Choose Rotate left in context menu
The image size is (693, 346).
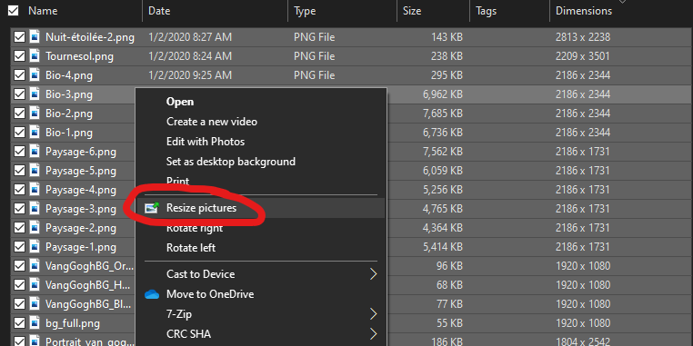pos(191,248)
